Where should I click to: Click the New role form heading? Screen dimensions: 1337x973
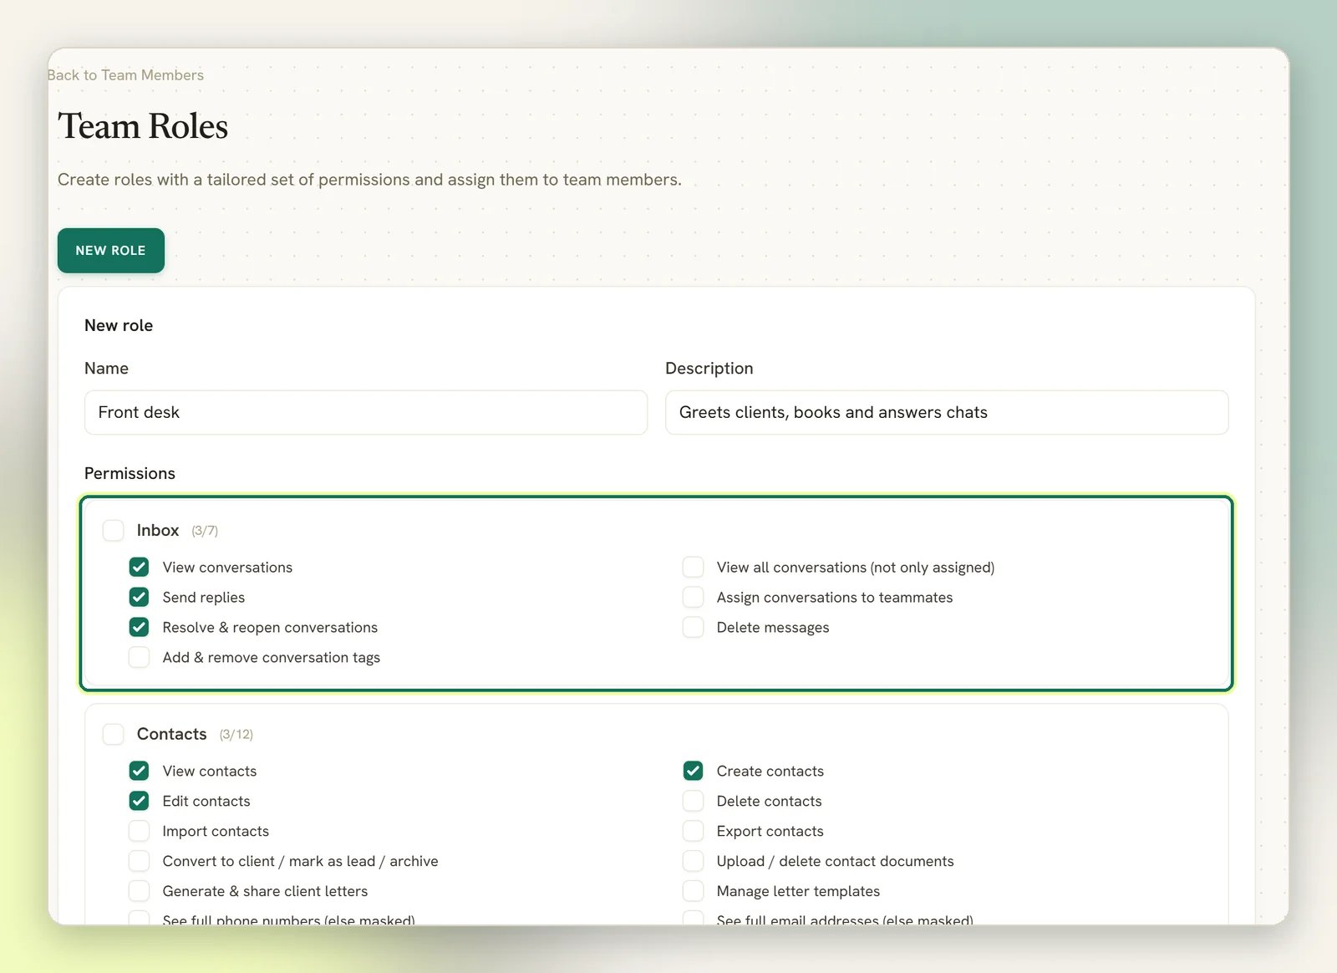pos(119,326)
